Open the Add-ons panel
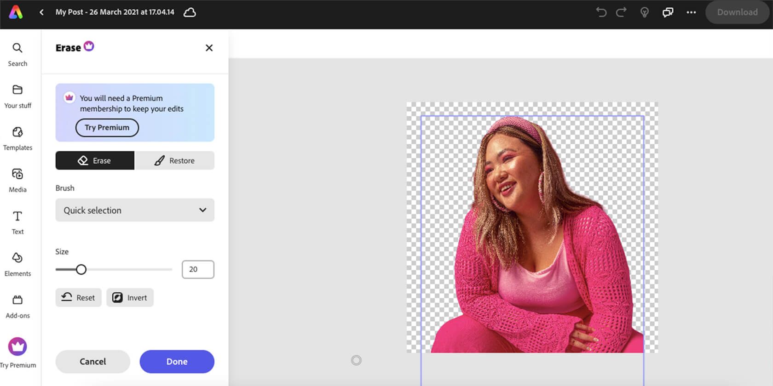The image size is (773, 386). (17, 307)
